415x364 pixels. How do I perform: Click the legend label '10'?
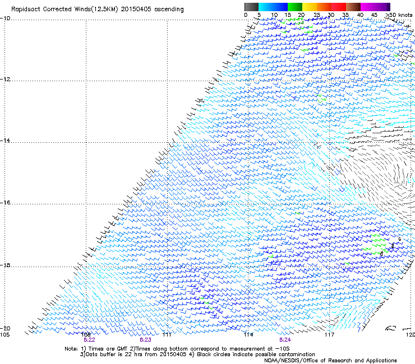click(274, 15)
